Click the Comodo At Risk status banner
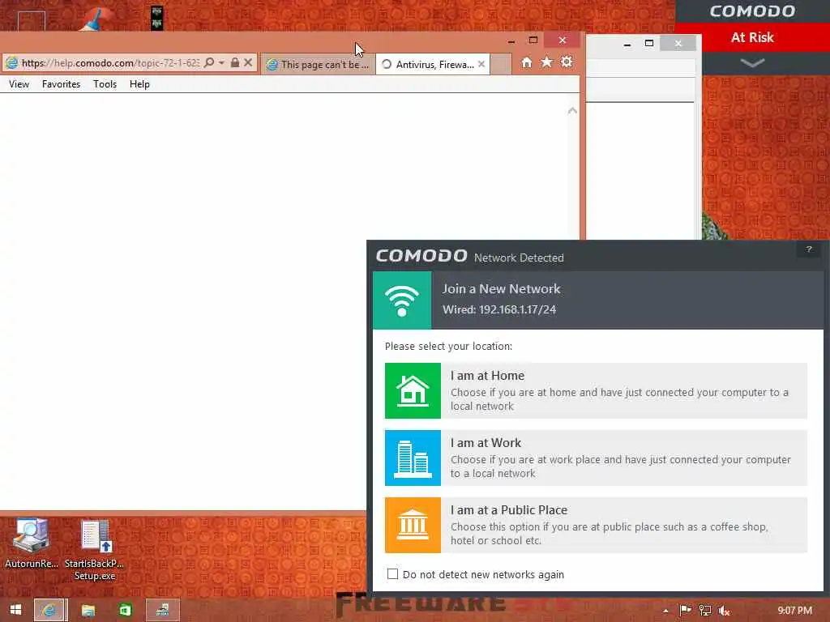This screenshot has width=830, height=622. pos(752,37)
